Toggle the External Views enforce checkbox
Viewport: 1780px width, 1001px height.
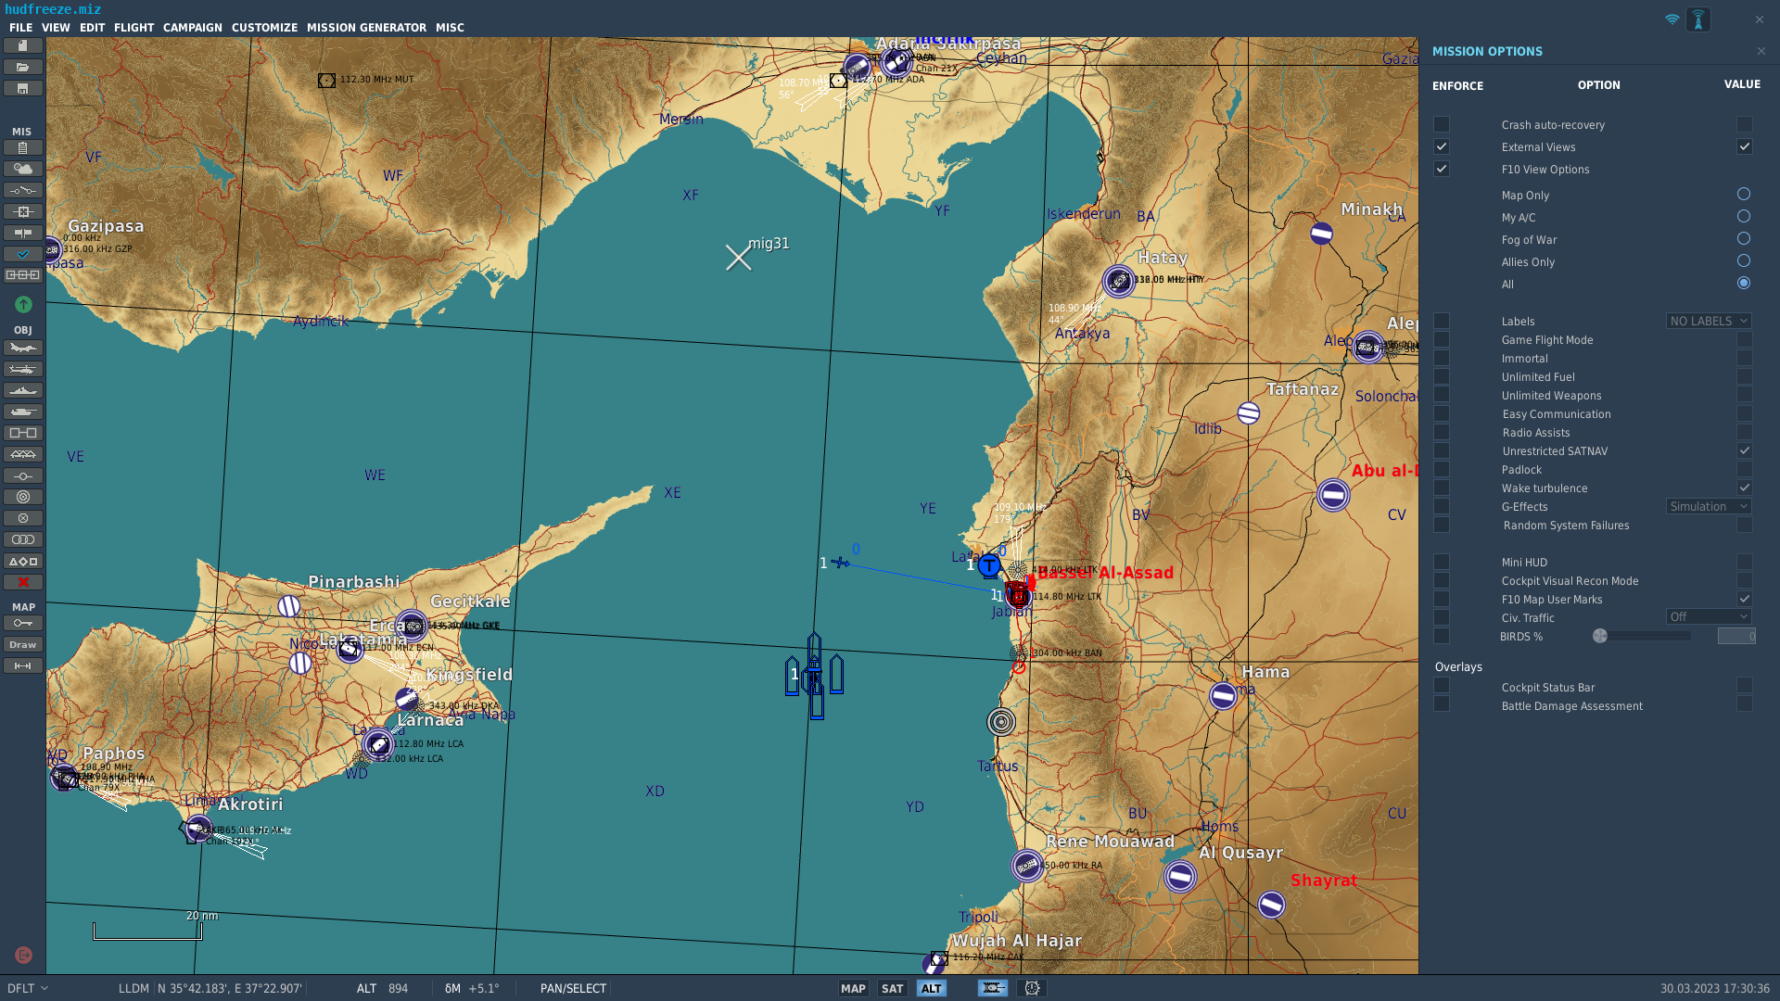click(x=1442, y=146)
